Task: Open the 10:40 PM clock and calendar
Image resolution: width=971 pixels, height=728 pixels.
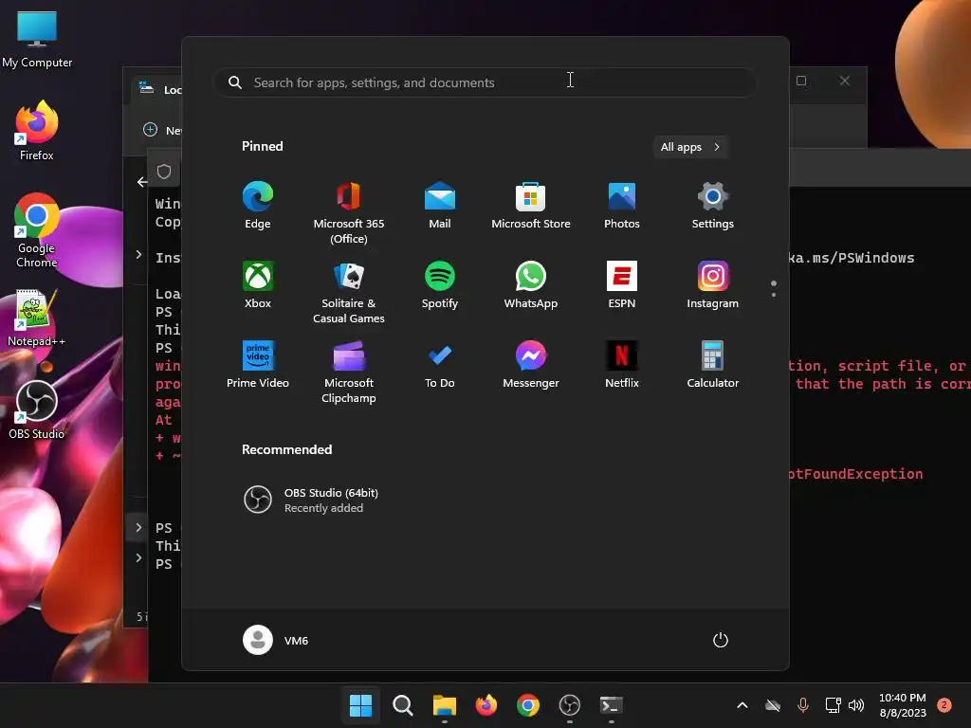Action: click(x=903, y=705)
